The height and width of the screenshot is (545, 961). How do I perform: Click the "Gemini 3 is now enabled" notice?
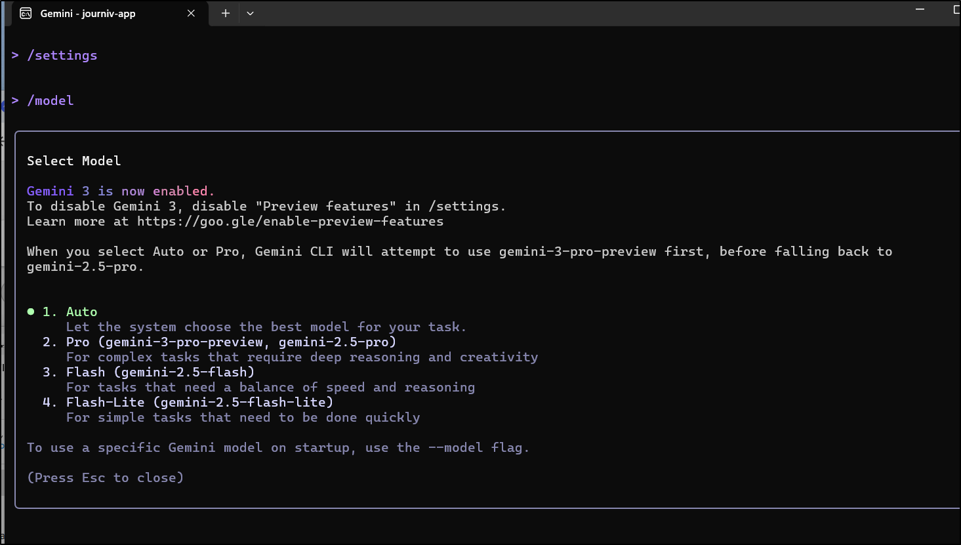coord(121,191)
